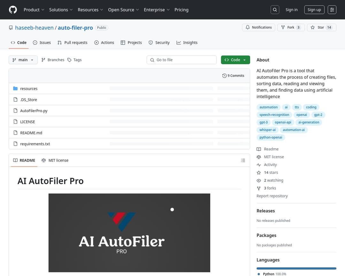Screen dimensions: 345x276
Task: Go to the Pricing page
Action: coord(181,10)
